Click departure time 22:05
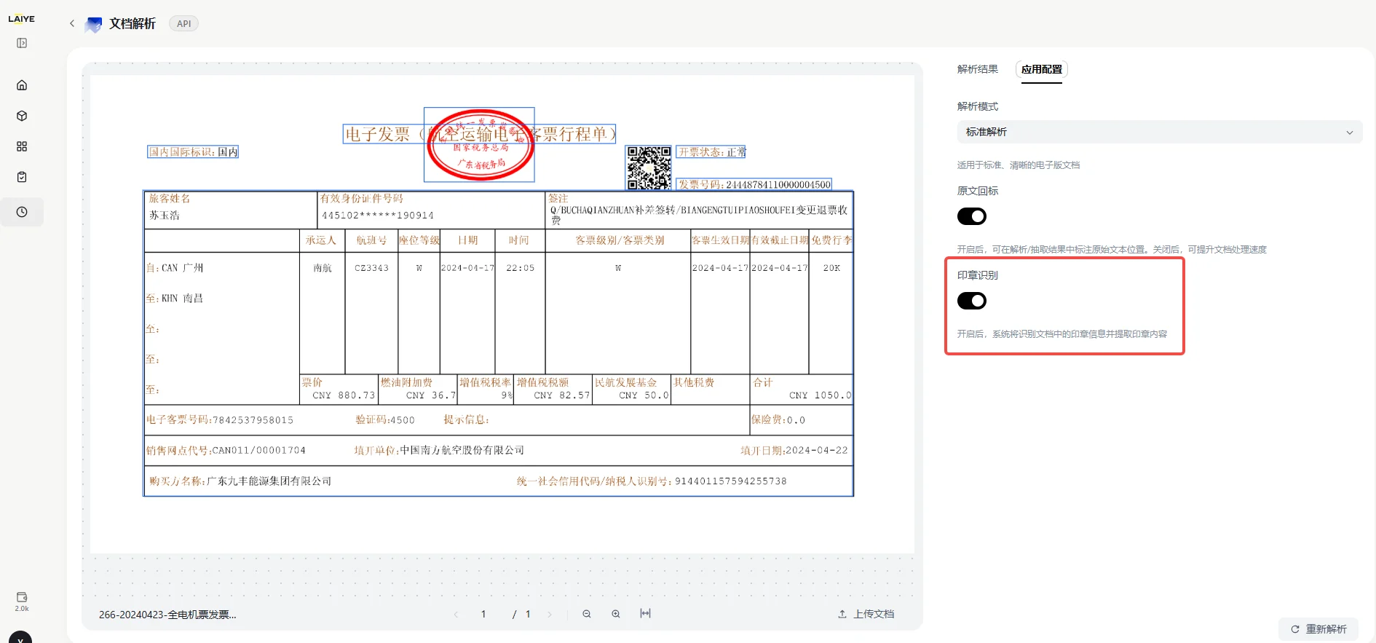The height and width of the screenshot is (643, 1376). pyautogui.click(x=521, y=268)
